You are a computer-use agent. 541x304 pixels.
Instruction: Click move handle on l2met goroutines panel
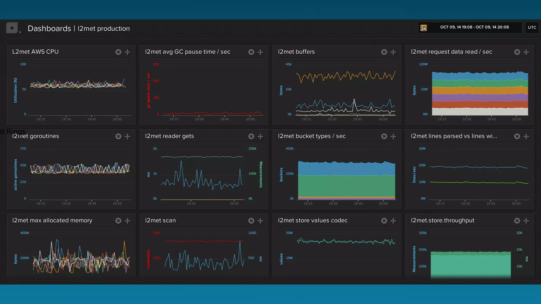point(128,136)
